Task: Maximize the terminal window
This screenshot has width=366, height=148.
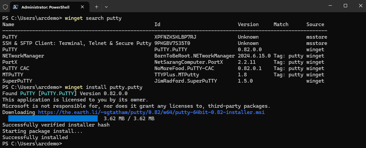Action: pos(345,6)
